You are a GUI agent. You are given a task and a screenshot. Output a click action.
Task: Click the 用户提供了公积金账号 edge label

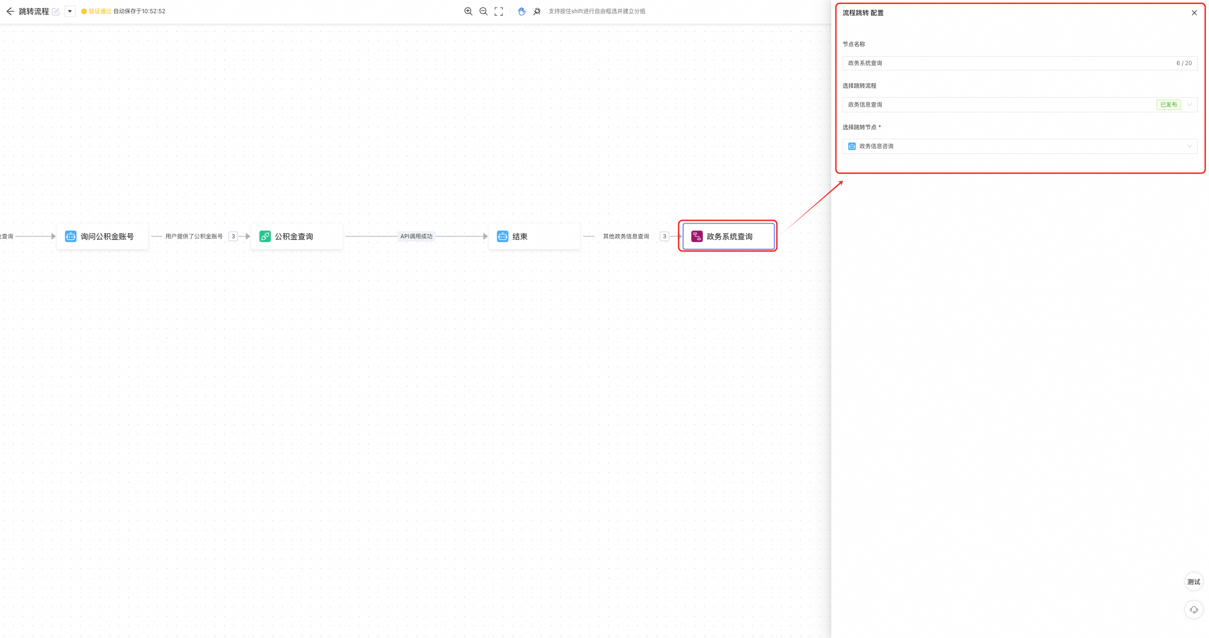(x=194, y=236)
